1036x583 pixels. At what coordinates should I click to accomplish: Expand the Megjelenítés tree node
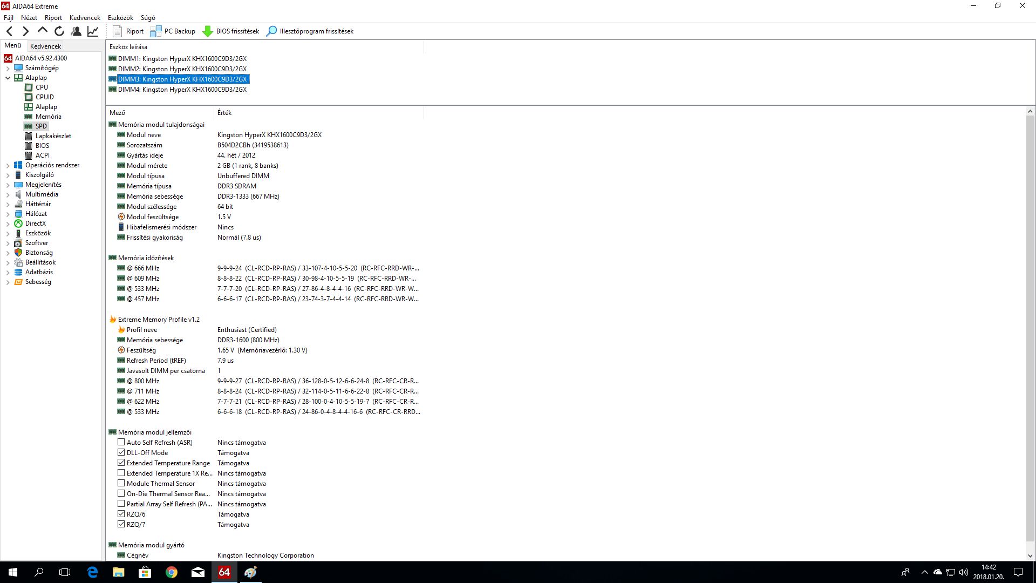click(x=8, y=185)
